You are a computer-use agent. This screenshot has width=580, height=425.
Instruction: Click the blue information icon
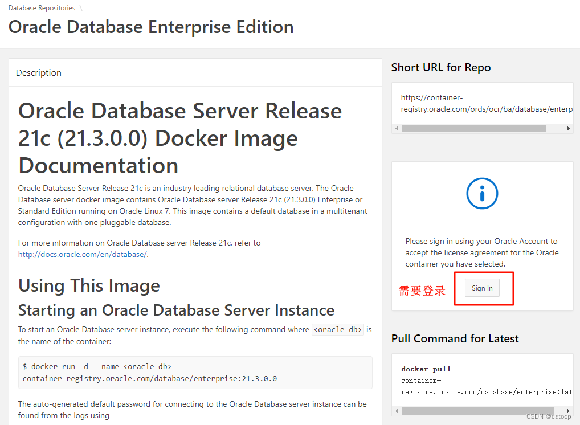[x=482, y=193]
